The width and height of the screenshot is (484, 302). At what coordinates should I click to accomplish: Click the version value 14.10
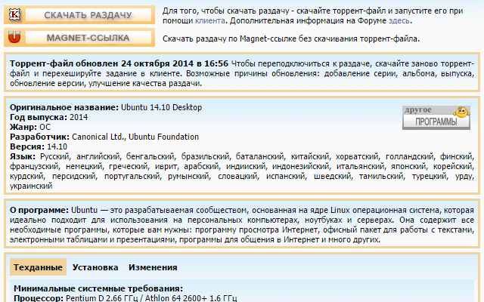(57, 147)
